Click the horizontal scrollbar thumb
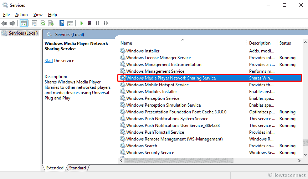This screenshot has width=308, height=179. pyautogui.click(x=179, y=160)
